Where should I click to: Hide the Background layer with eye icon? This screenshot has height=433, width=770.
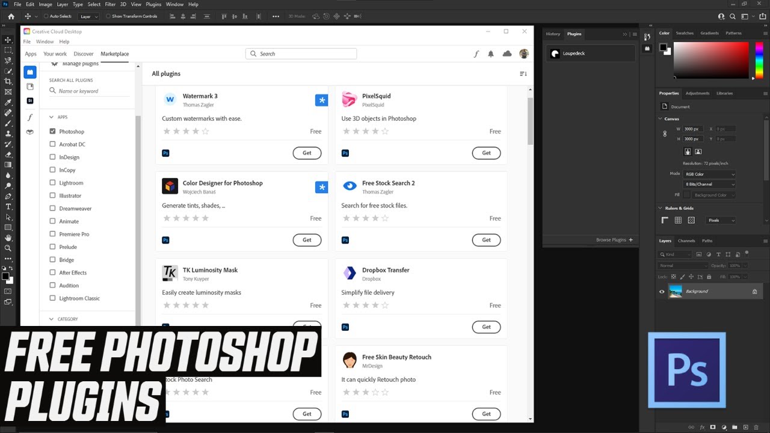pyautogui.click(x=662, y=292)
